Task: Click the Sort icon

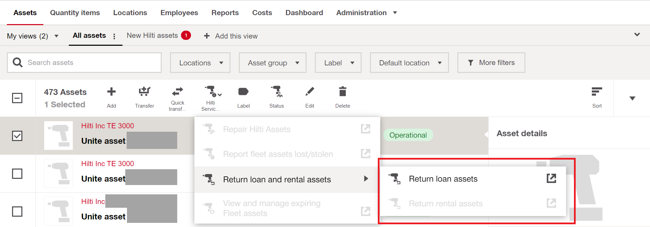Action: point(597,91)
